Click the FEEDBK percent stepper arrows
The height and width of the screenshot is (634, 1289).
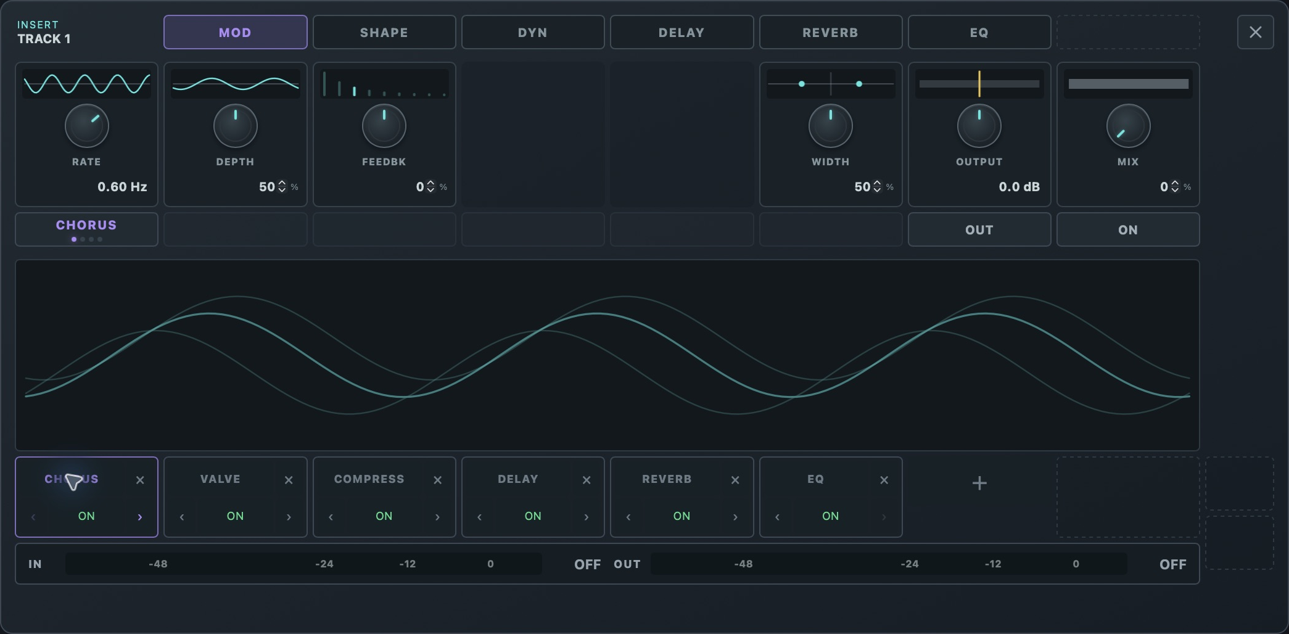[430, 186]
